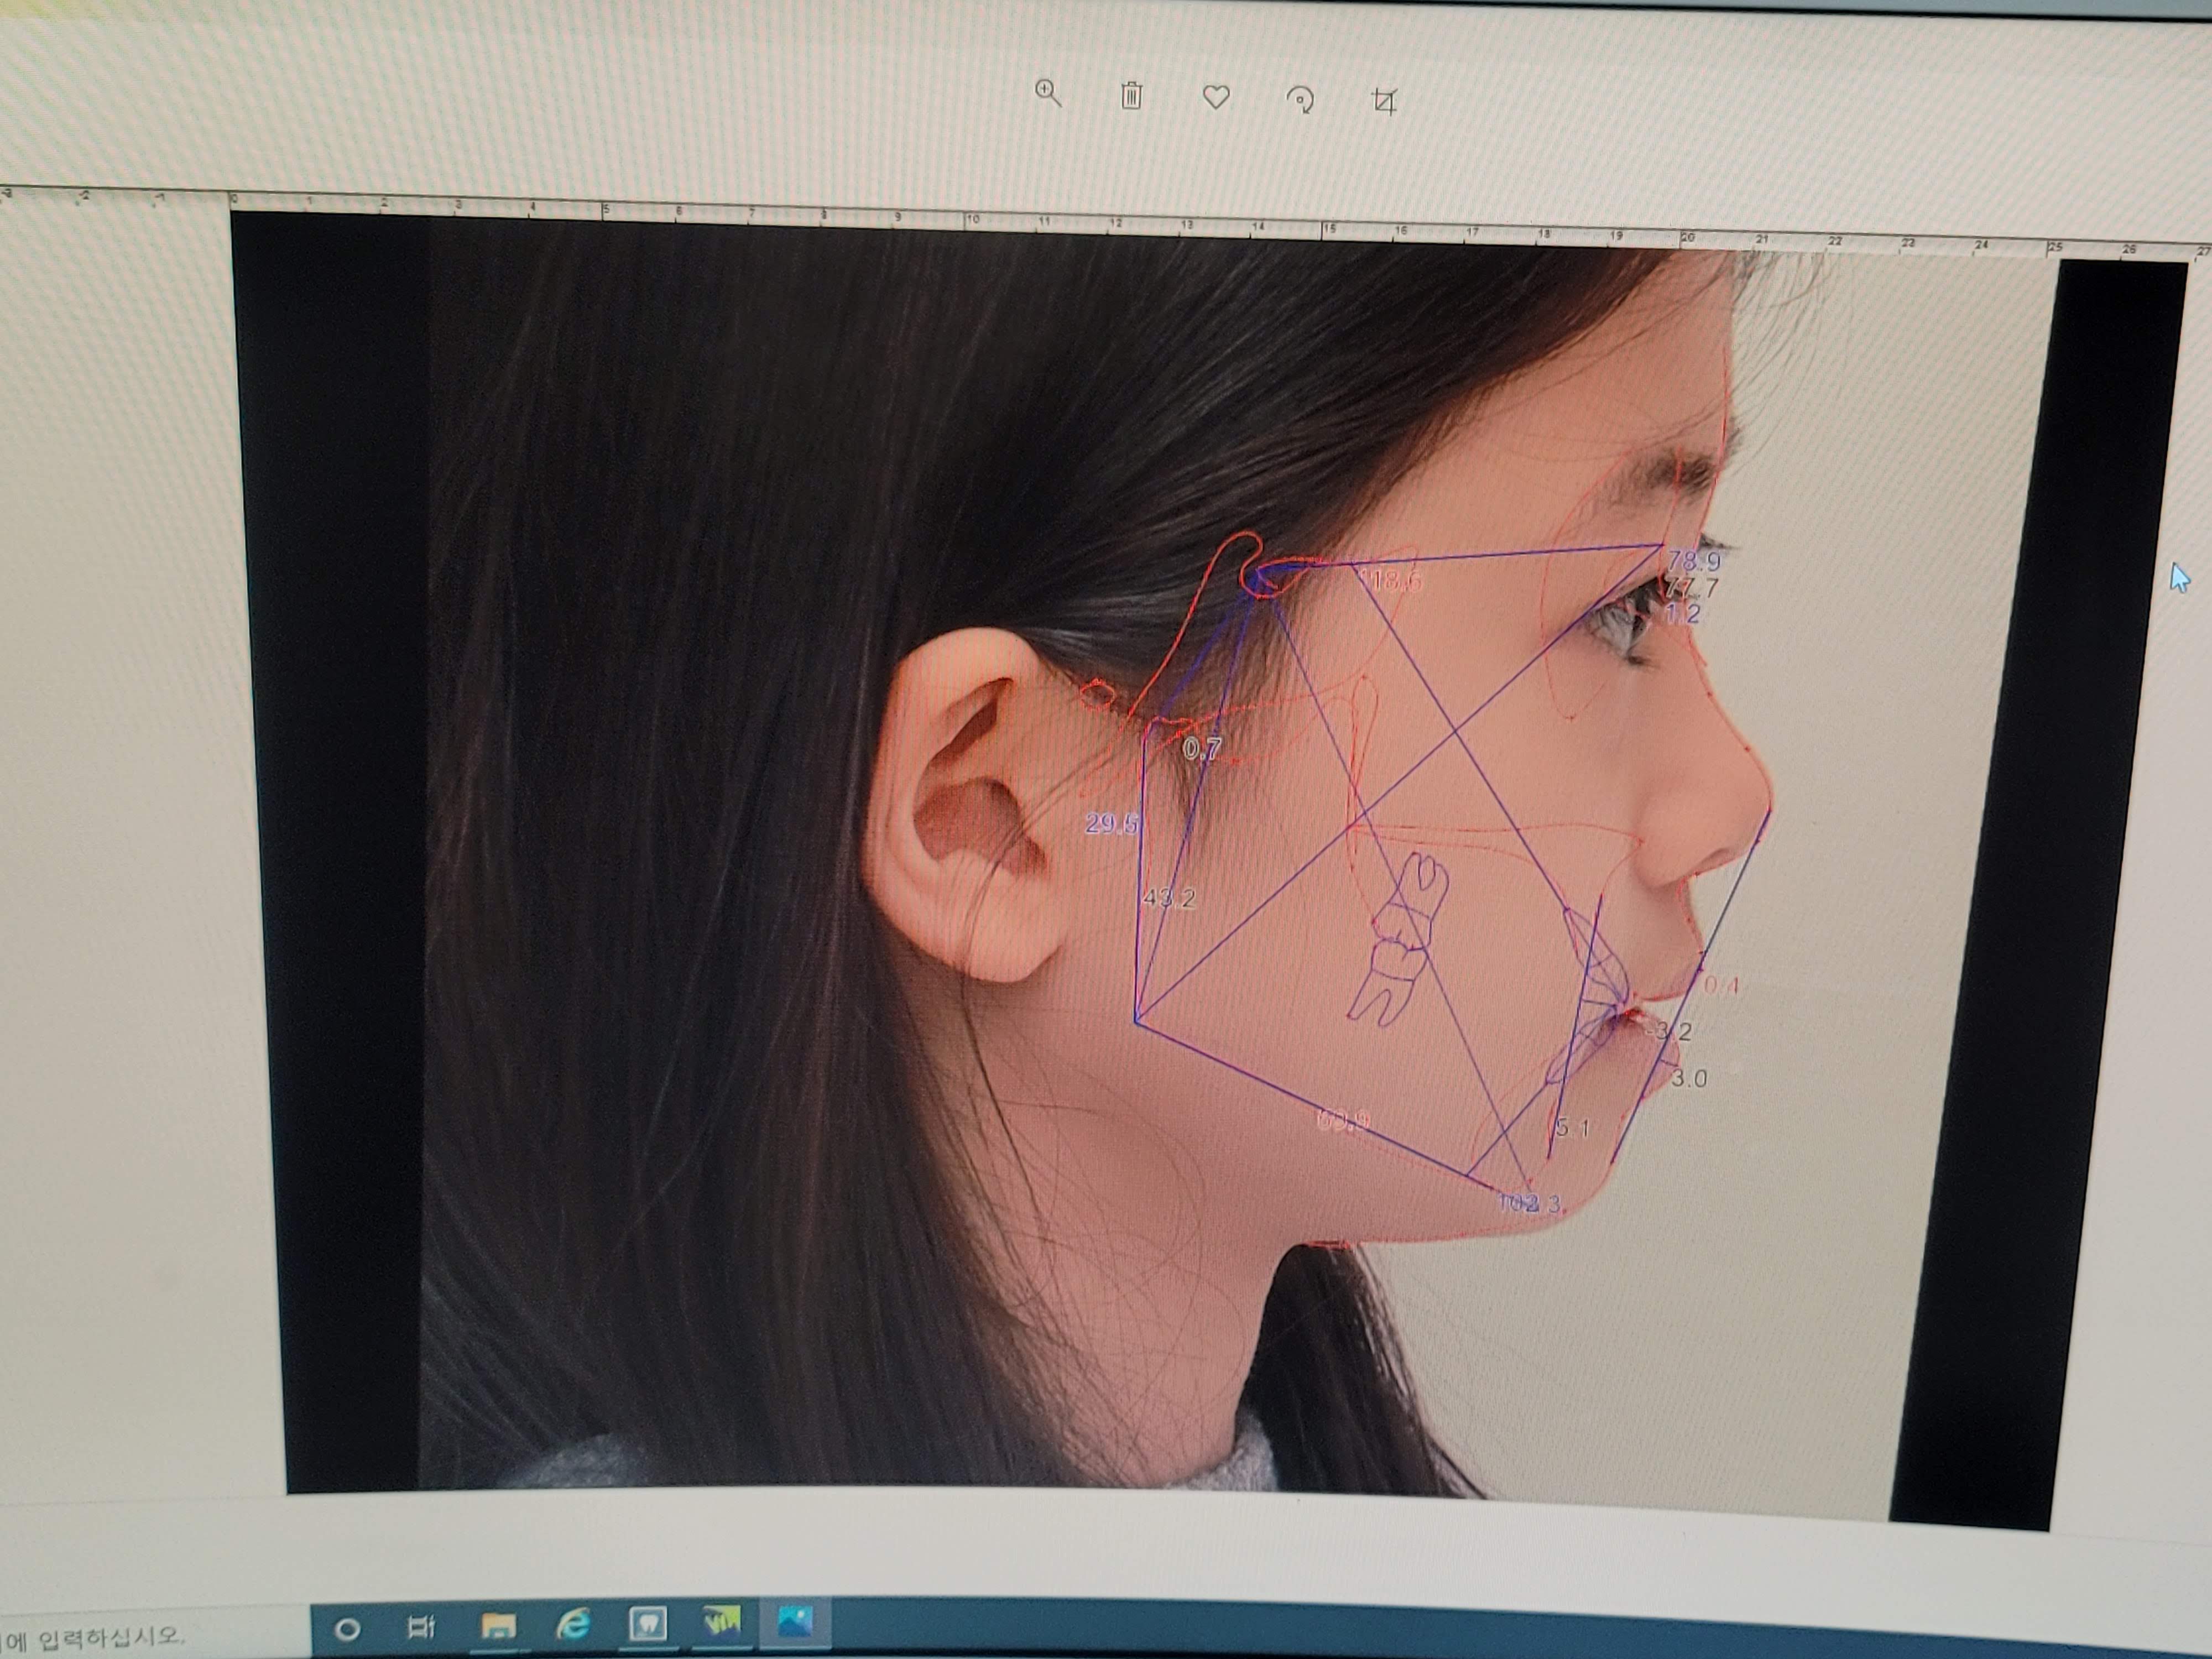This screenshot has width=2212, height=1659.
Task: Click the 20 mark on top ruler
Action: (1688, 238)
